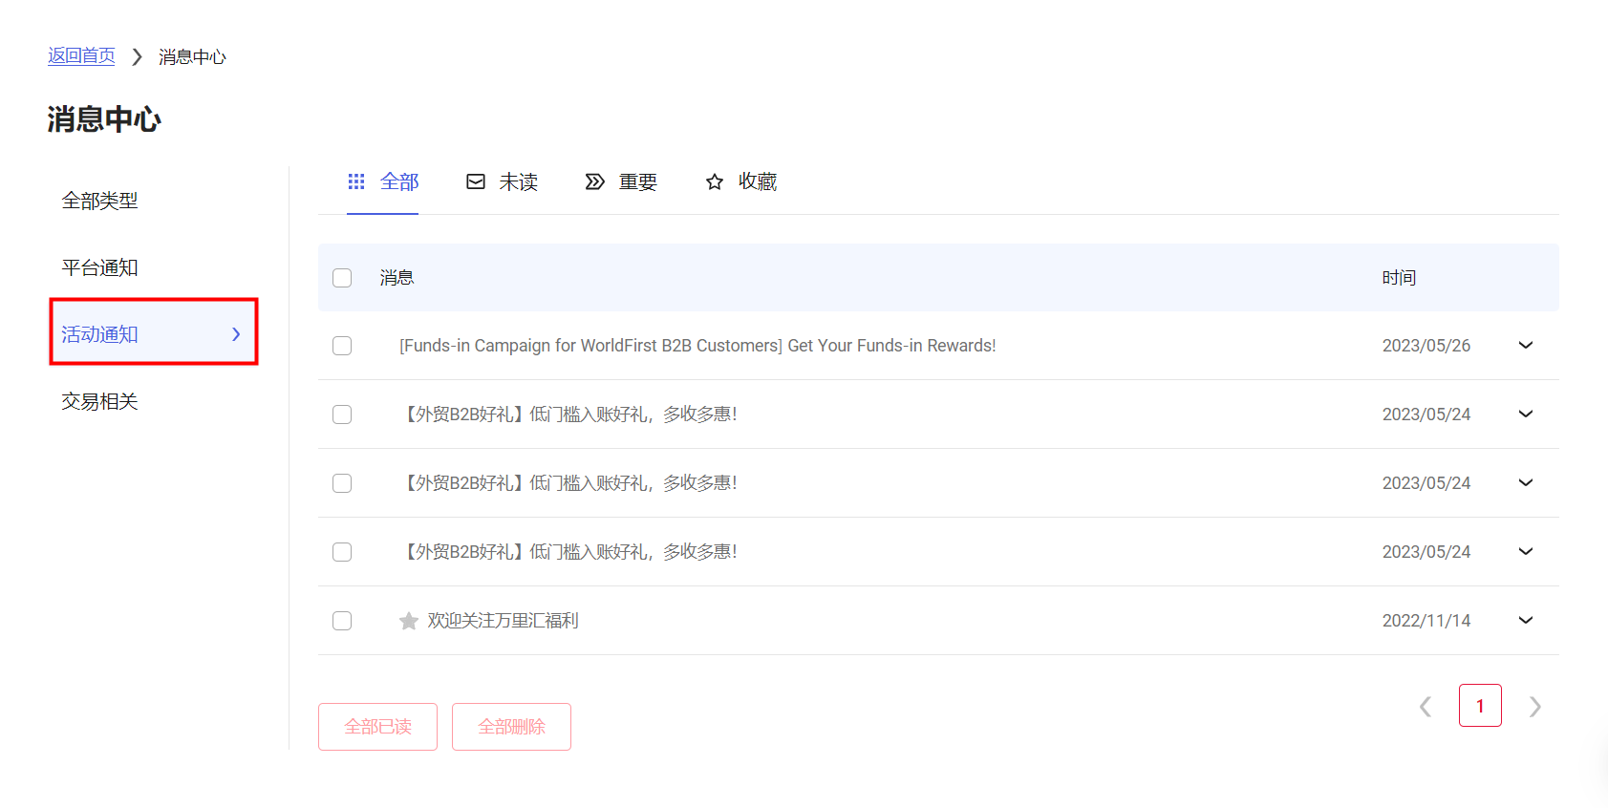Click the grid icon beside 全部
Image resolution: width=1608 pixels, height=808 pixels.
pyautogui.click(x=356, y=181)
